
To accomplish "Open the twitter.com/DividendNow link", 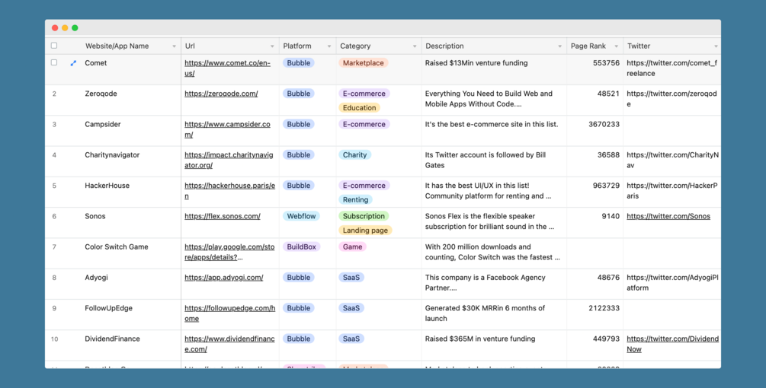I will pos(673,344).
